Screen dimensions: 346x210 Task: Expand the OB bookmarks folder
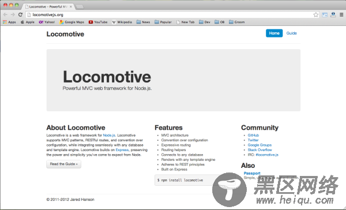[220, 22]
